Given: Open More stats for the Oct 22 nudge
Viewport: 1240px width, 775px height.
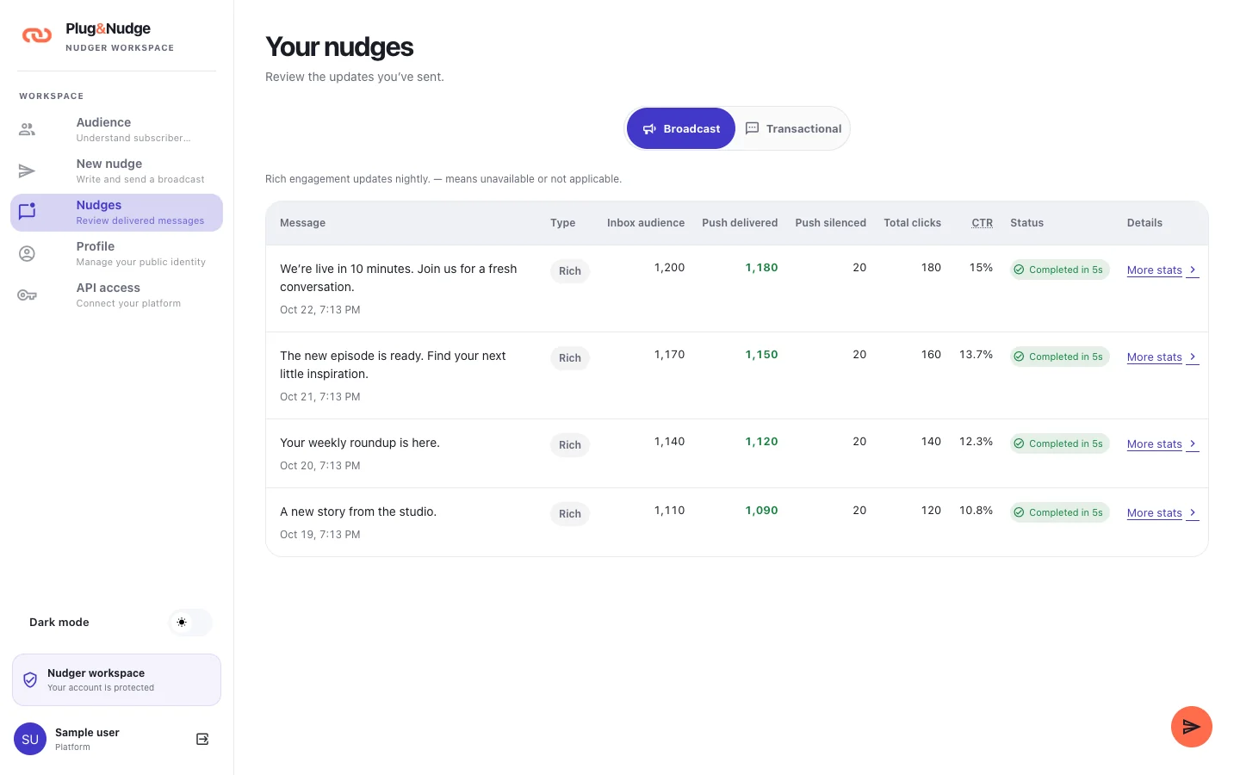Looking at the screenshot, I should click(x=1162, y=270).
